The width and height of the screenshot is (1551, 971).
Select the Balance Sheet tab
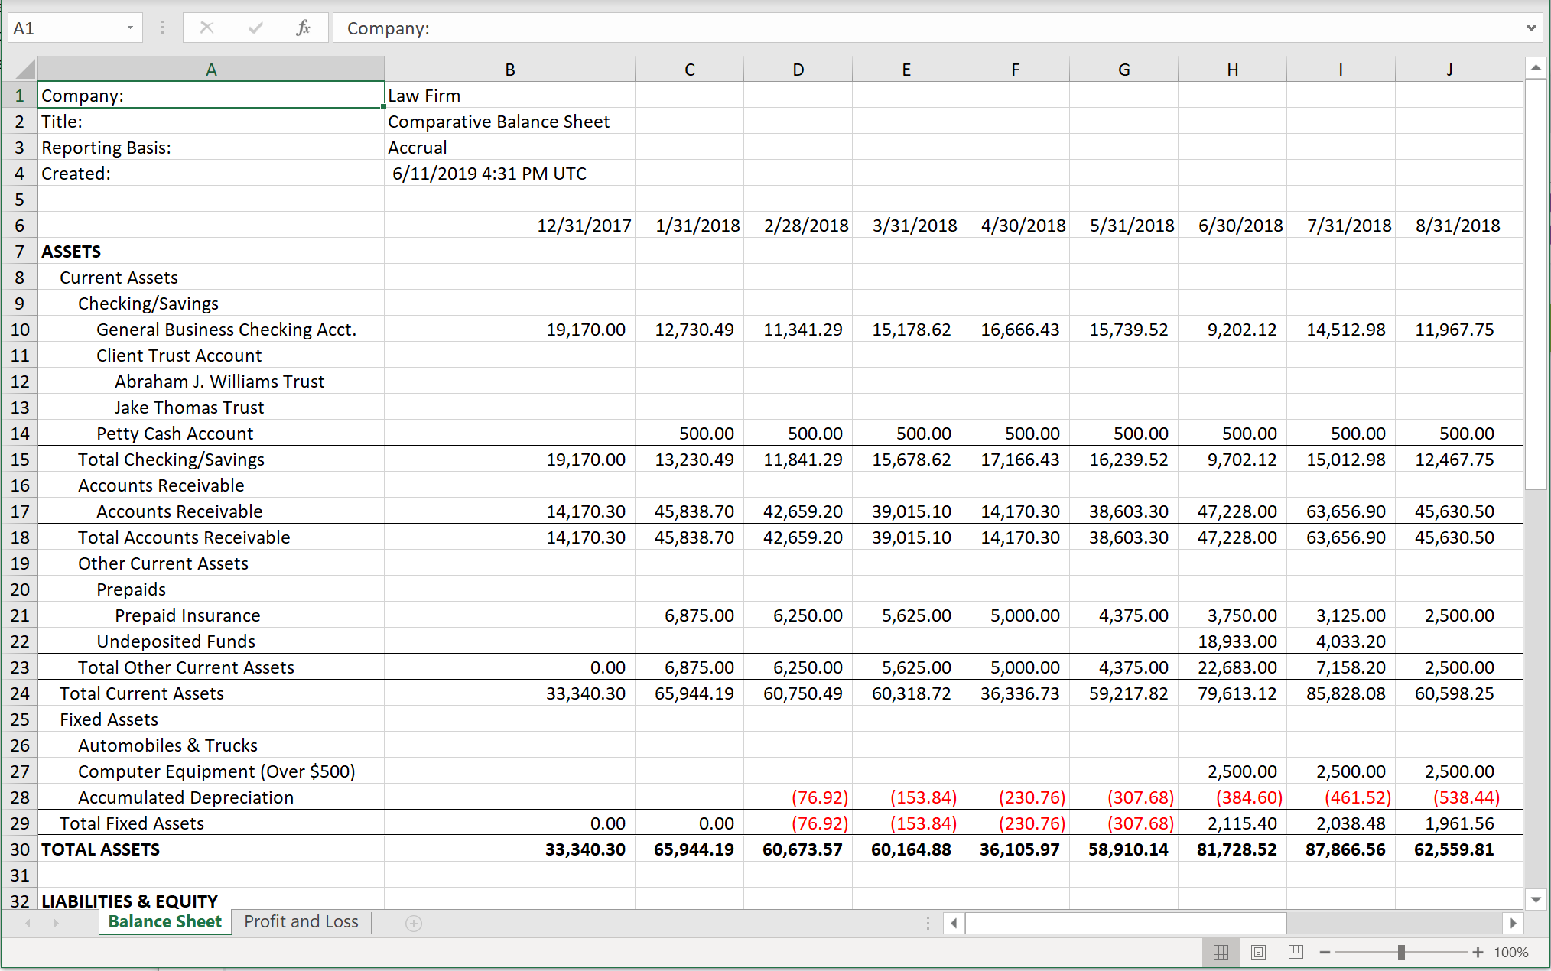tap(165, 922)
